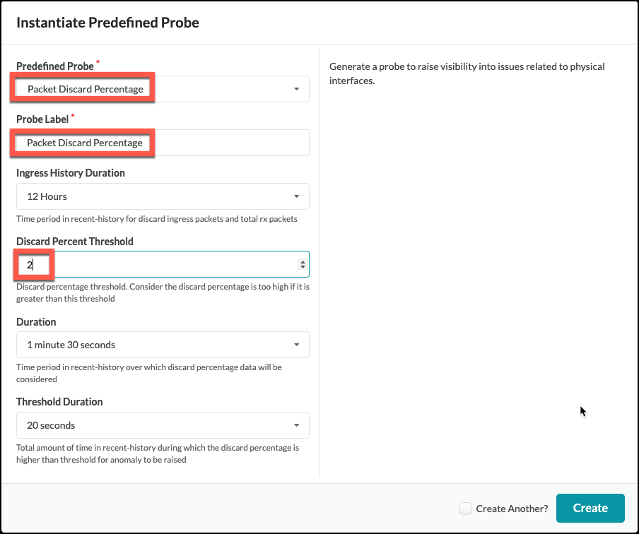
Task: Click the probe description text about physical interfaces
Action: click(467, 73)
